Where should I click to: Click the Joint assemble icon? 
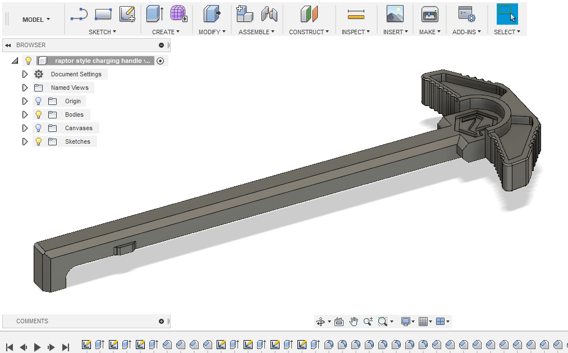[269, 14]
